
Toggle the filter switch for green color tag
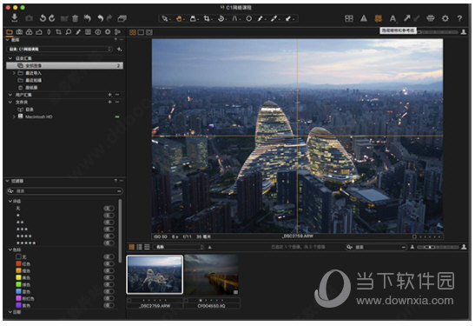[x=109, y=284]
